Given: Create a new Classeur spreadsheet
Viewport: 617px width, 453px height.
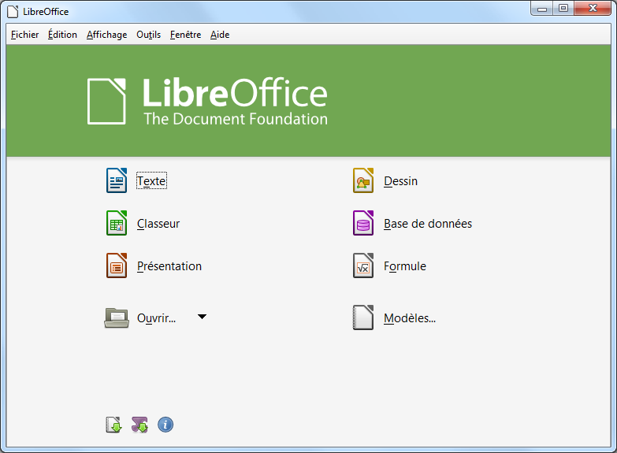Looking at the screenshot, I should point(158,224).
